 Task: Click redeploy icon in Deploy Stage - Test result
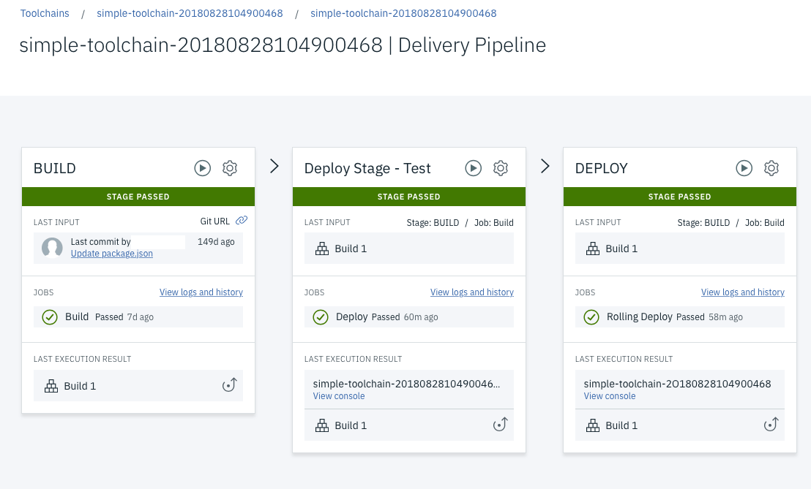(500, 425)
